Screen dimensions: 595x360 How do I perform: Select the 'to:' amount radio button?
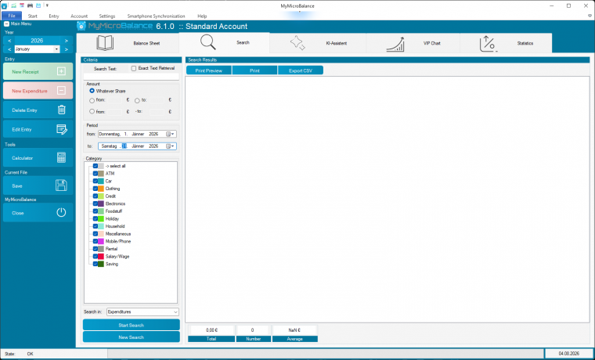[x=137, y=101]
